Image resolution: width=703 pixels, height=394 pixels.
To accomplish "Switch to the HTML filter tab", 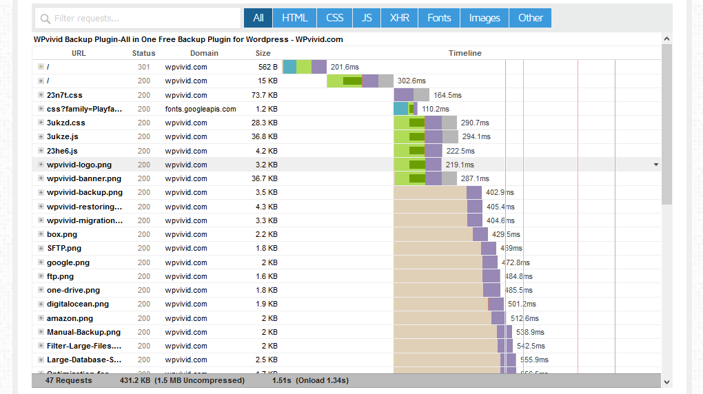I will (295, 18).
